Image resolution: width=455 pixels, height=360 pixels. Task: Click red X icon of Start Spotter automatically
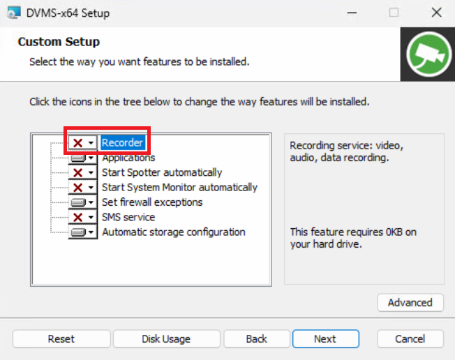pos(77,173)
